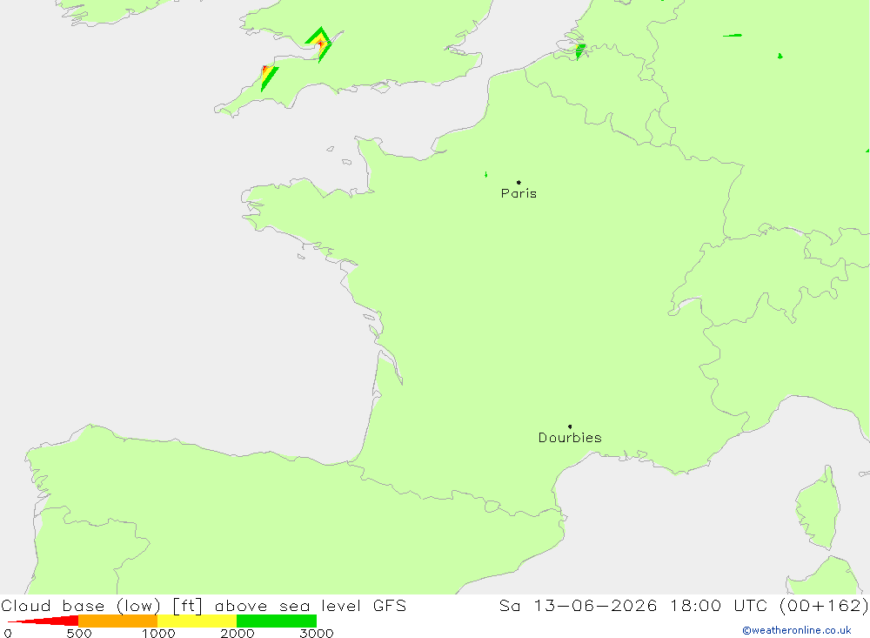Select the Dourbies location dot marker
This screenshot has width=870, height=638.
tap(570, 426)
